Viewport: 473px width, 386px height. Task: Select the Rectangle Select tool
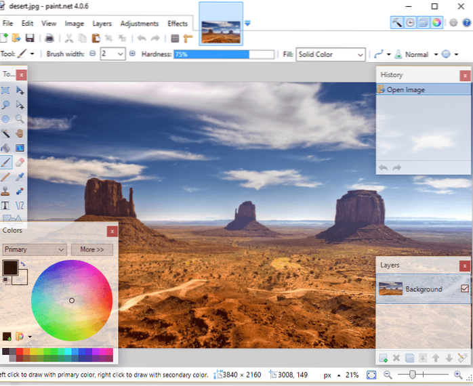click(5, 90)
